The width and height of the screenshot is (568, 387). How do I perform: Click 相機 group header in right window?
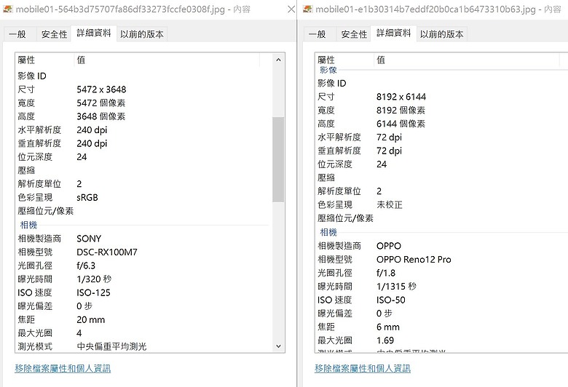coord(328,232)
